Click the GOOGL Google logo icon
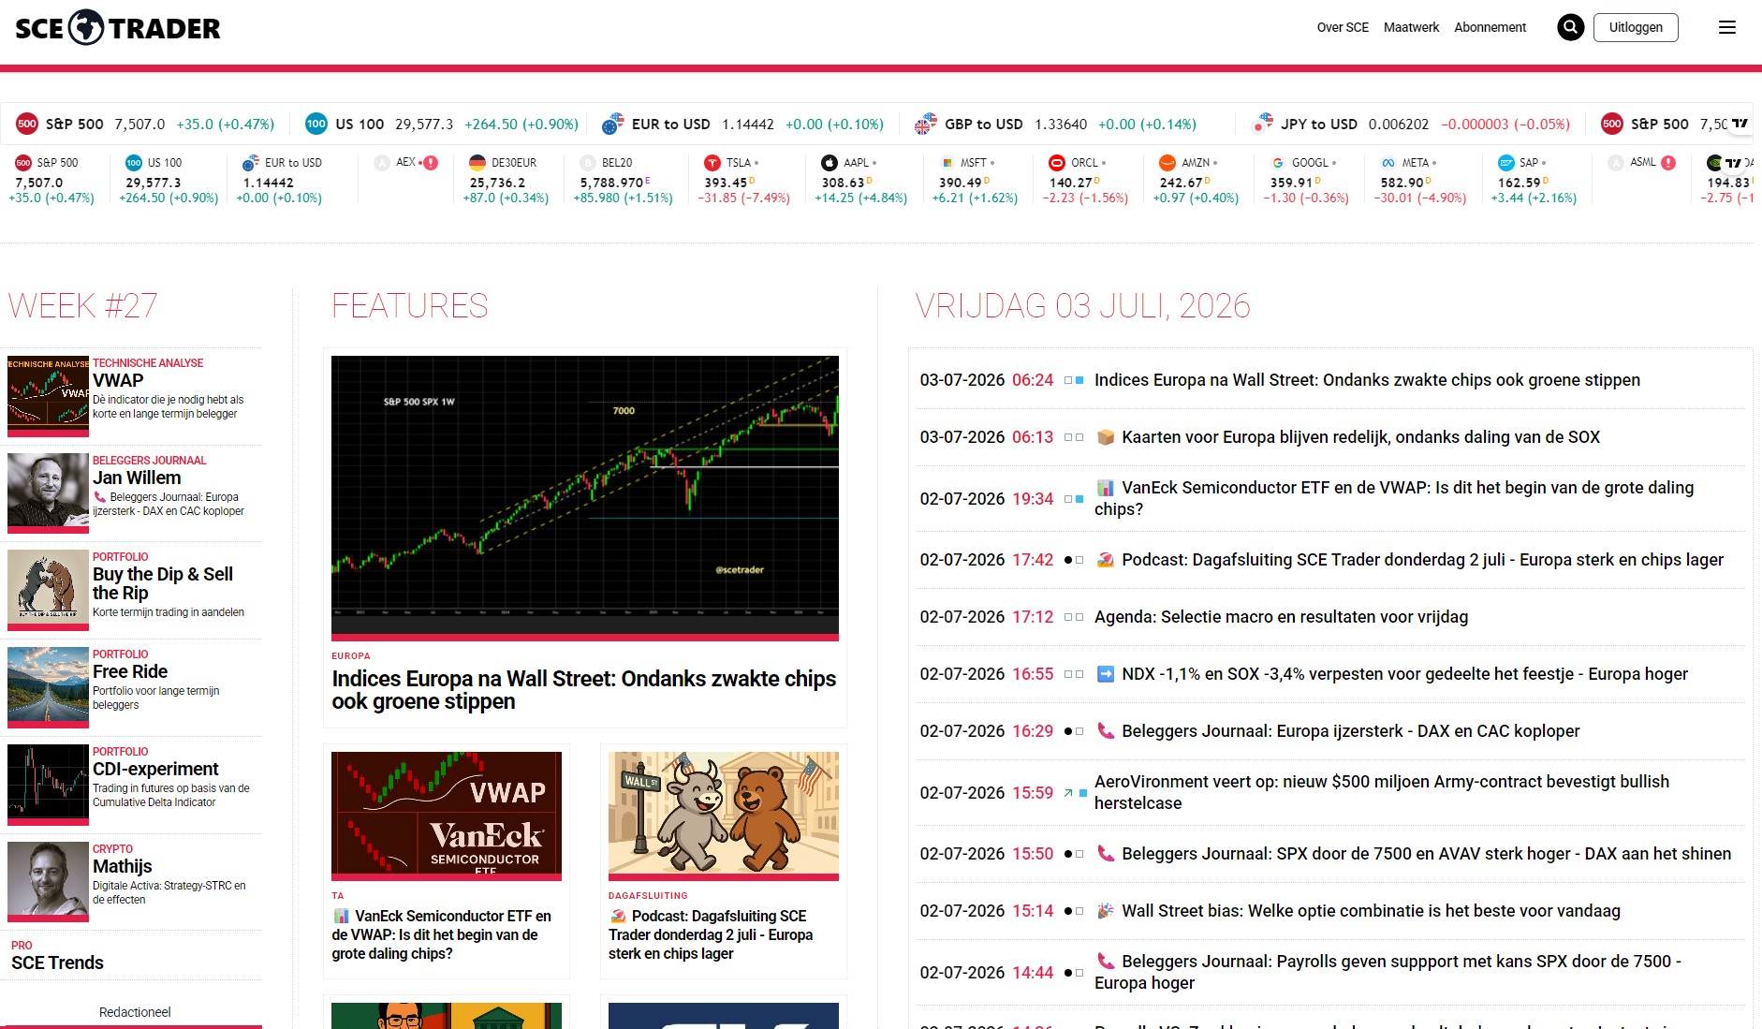The image size is (1762, 1029). (x=1278, y=163)
